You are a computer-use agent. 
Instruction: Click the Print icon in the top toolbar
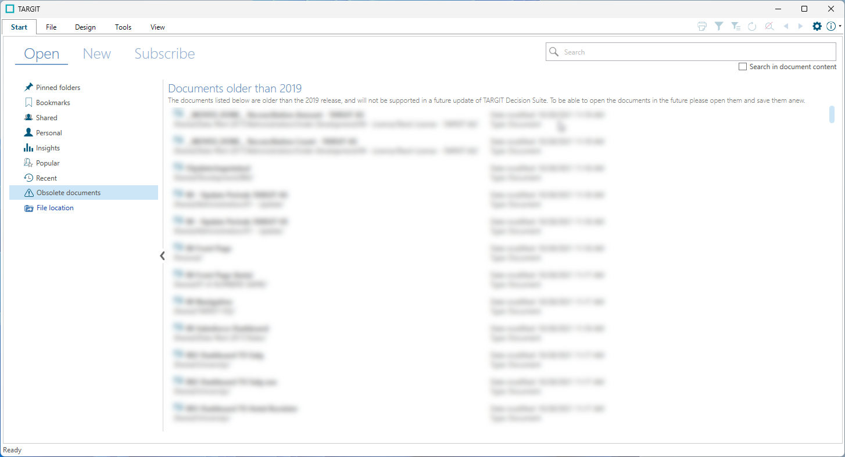[702, 26]
